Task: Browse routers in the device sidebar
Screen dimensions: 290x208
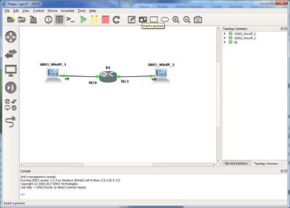Action: [11, 37]
